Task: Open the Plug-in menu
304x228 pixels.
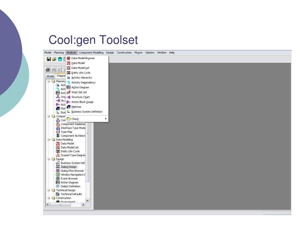Action: 138,53
